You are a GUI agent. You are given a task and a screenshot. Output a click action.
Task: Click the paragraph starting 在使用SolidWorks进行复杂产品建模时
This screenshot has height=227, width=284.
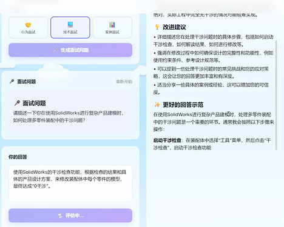pyautogui.click(x=214, y=122)
